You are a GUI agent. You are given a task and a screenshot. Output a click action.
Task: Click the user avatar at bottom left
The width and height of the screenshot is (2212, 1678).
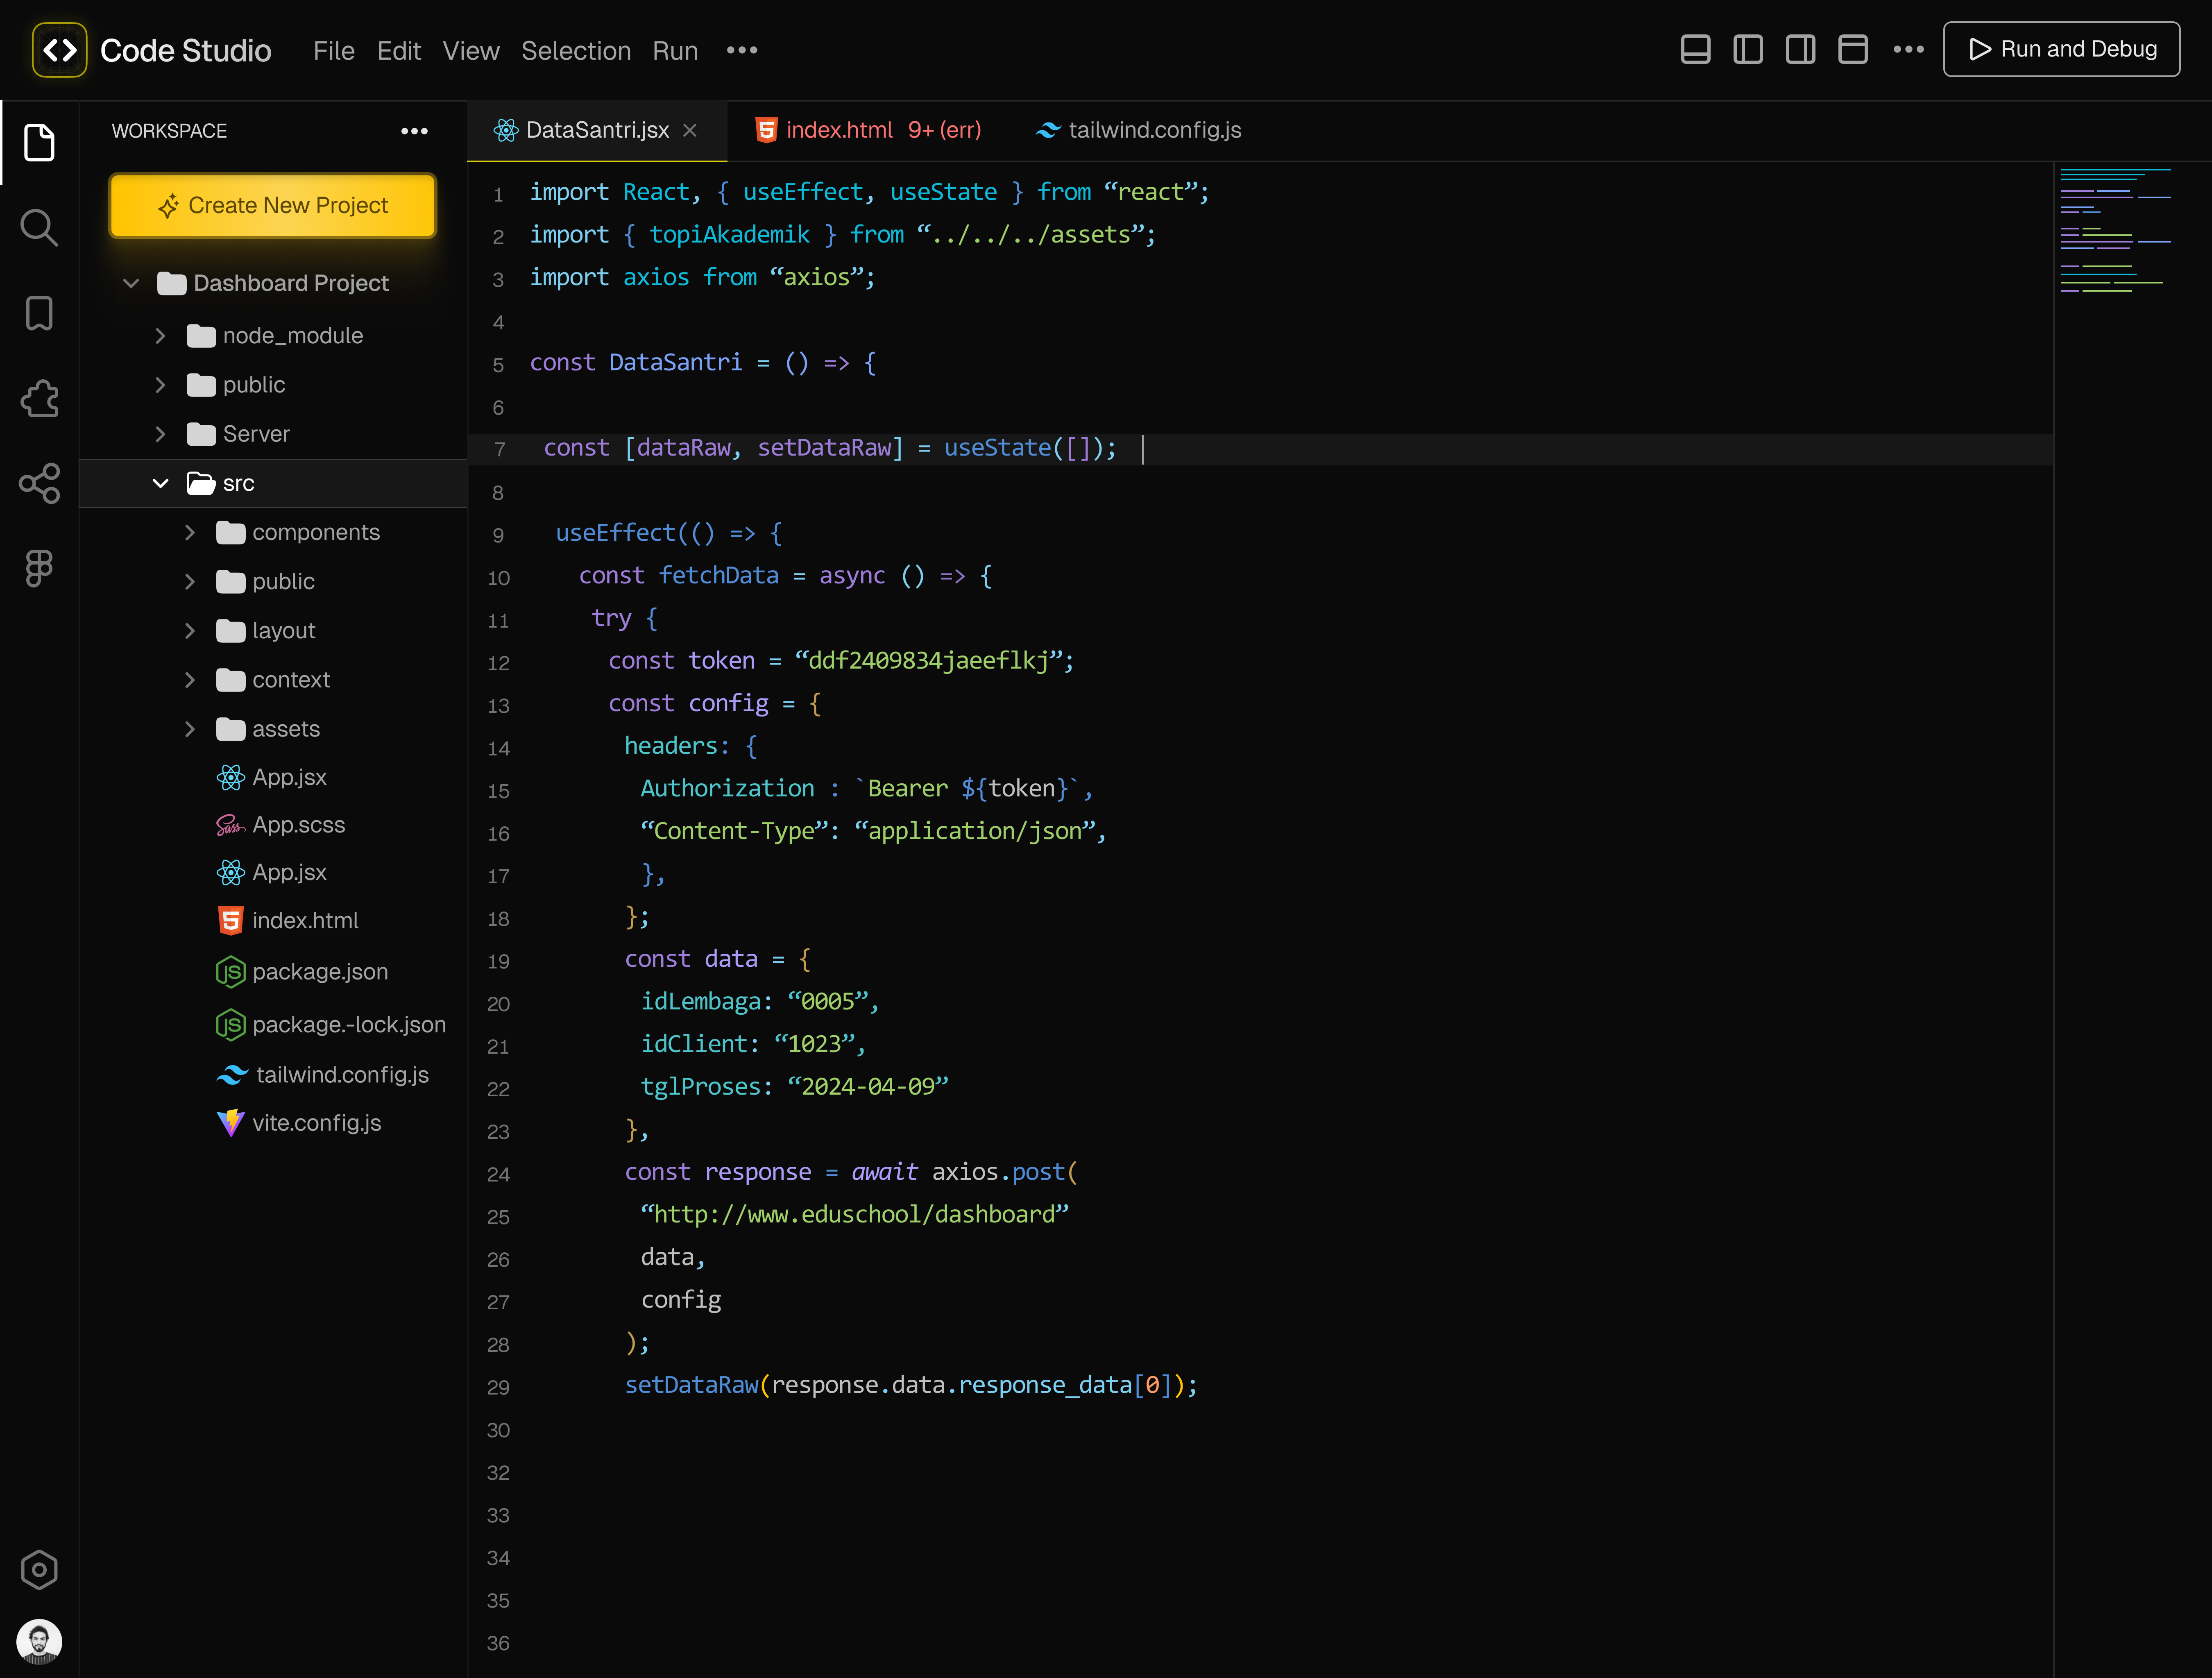[39, 1641]
